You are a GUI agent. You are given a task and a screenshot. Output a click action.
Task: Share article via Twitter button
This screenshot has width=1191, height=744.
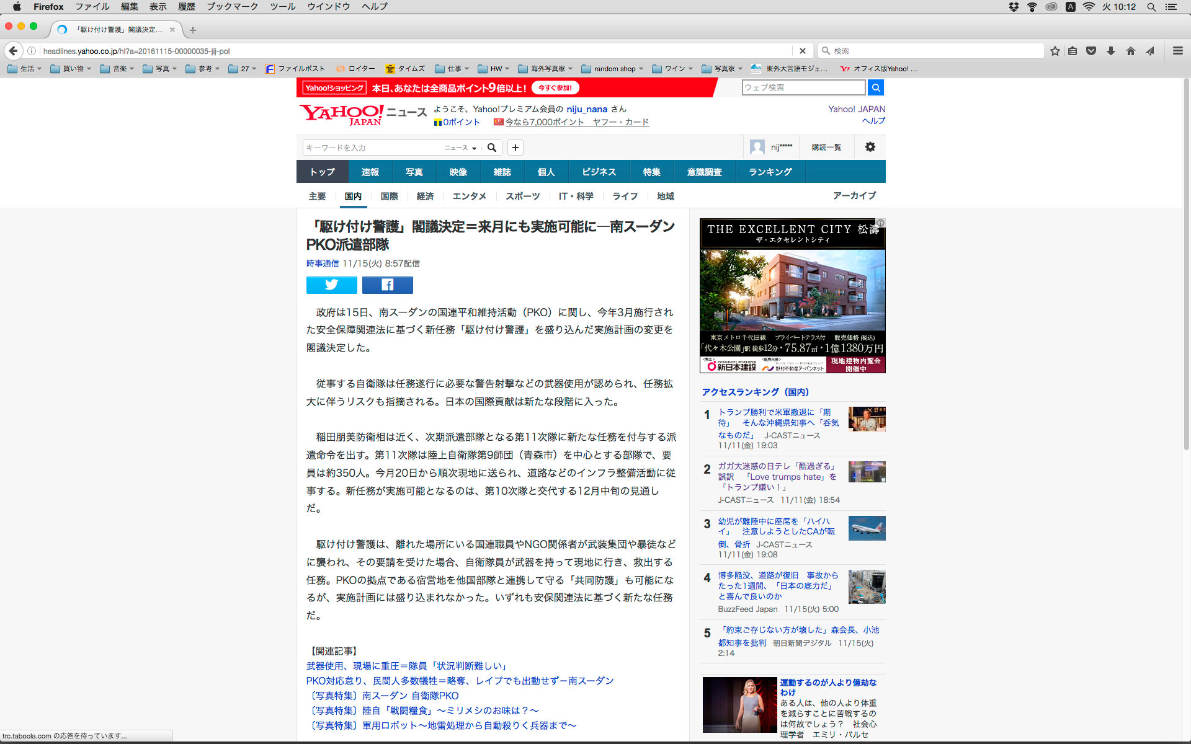[x=331, y=285]
